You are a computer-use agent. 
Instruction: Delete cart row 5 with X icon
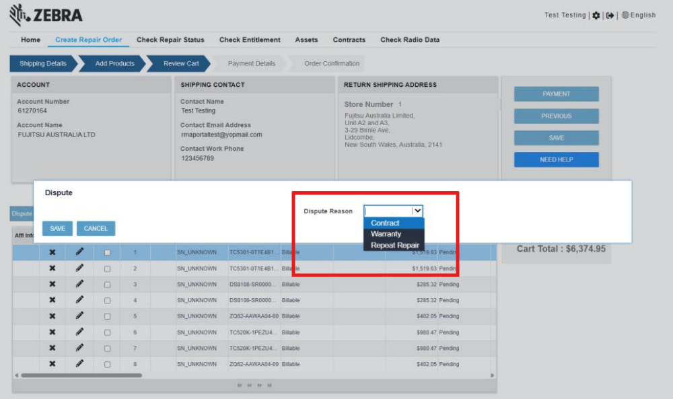pyautogui.click(x=52, y=316)
